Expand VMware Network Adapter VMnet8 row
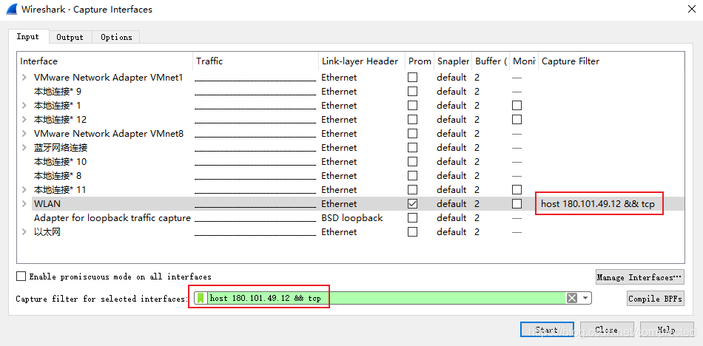This screenshot has height=346, width=703. point(24,134)
